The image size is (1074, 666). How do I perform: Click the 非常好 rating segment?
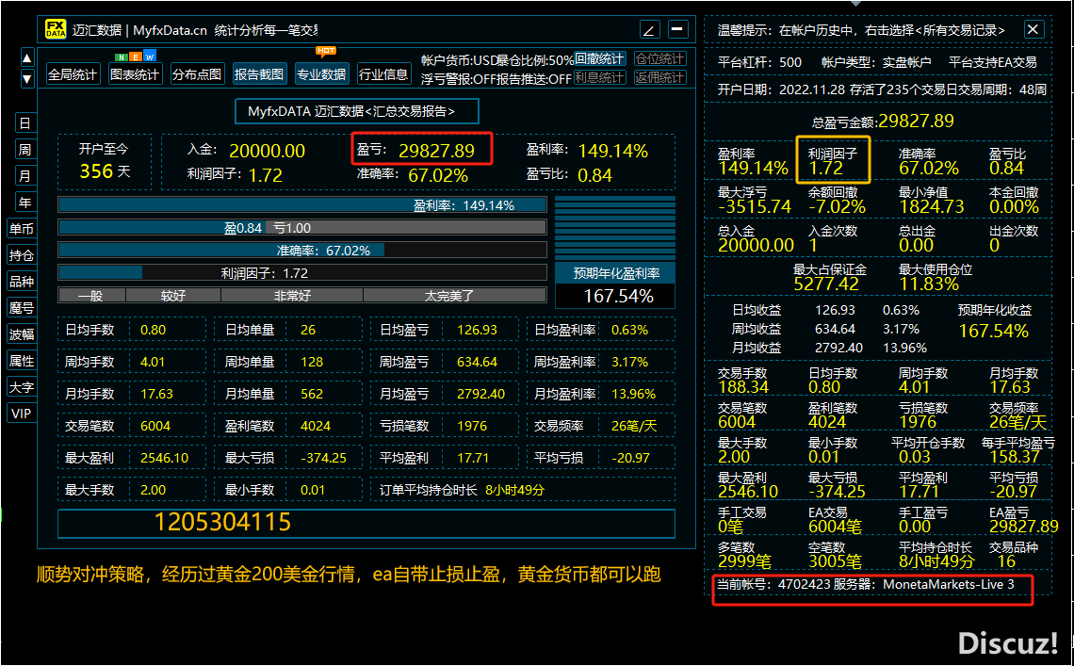click(x=292, y=295)
